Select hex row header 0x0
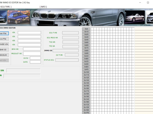 coord(86,29)
